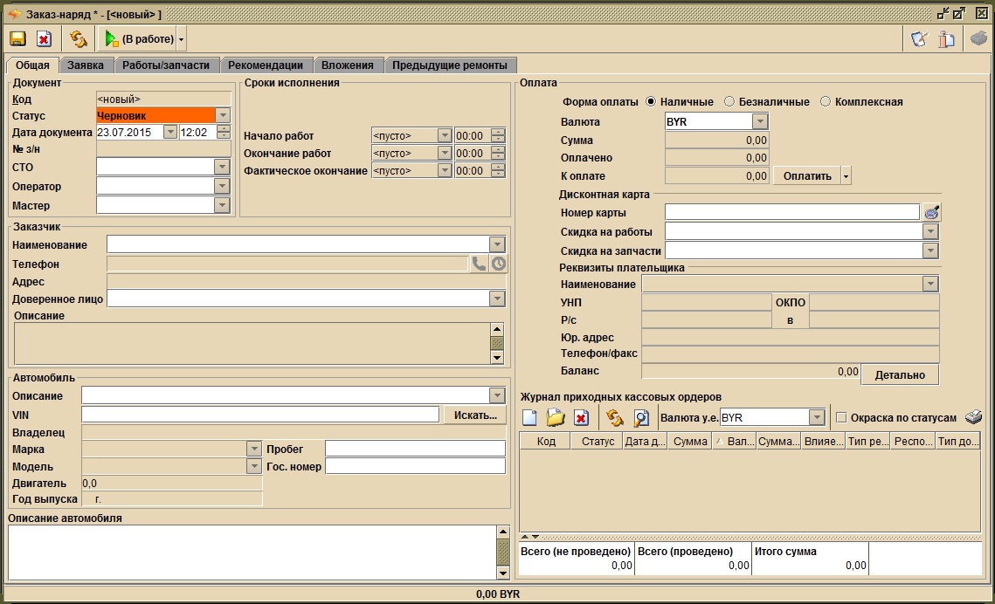Open the Скидка на запчасти dropdown

[x=930, y=251]
